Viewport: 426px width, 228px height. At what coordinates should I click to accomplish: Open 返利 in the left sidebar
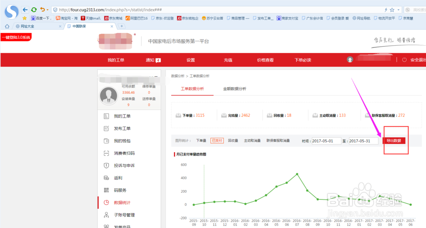pos(118,178)
